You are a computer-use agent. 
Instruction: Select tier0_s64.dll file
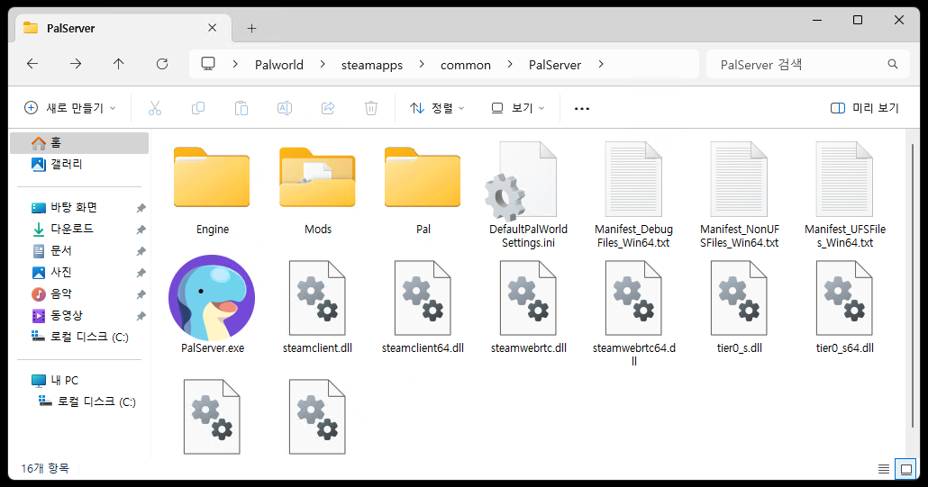pyautogui.click(x=844, y=307)
